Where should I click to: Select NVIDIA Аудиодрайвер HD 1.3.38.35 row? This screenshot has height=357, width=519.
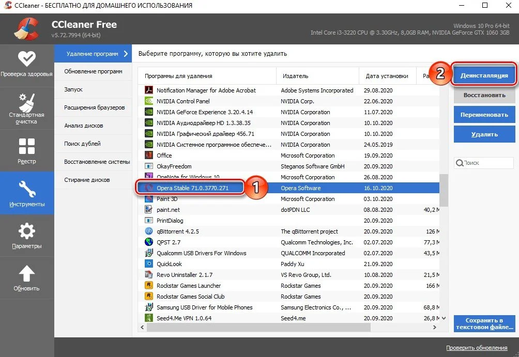288,123
